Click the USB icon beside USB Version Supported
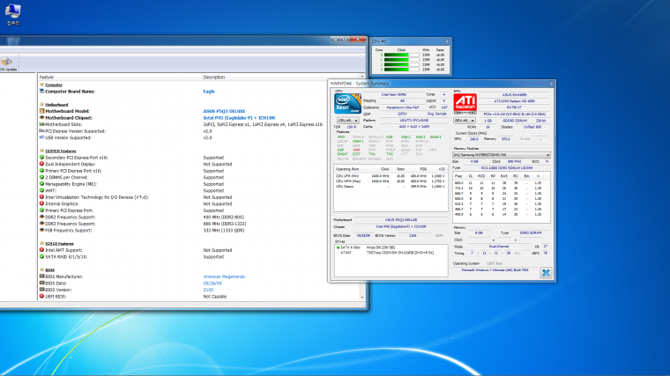The height and width of the screenshot is (376, 670). click(x=42, y=137)
